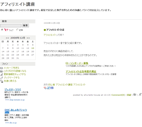This screenshot has width=142, height=127.
Task: Click the 検索 search button
Action: click(26, 26)
